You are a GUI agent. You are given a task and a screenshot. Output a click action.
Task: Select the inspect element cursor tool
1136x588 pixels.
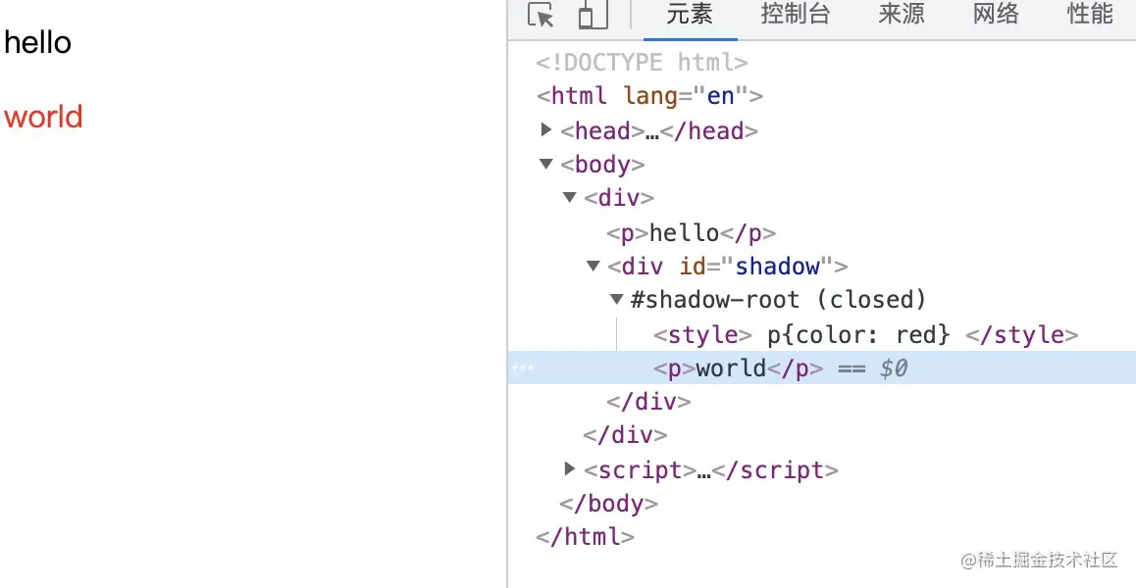click(541, 17)
